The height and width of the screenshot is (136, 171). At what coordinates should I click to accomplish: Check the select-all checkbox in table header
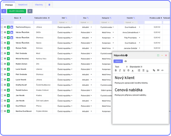pyautogui.click(x=2, y=19)
